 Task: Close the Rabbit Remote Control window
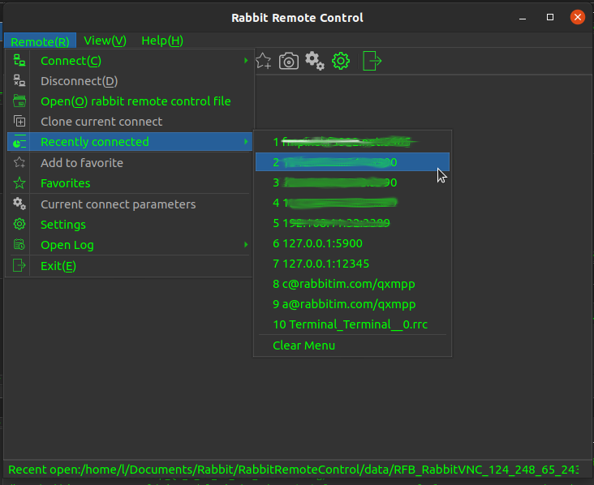[x=577, y=17]
